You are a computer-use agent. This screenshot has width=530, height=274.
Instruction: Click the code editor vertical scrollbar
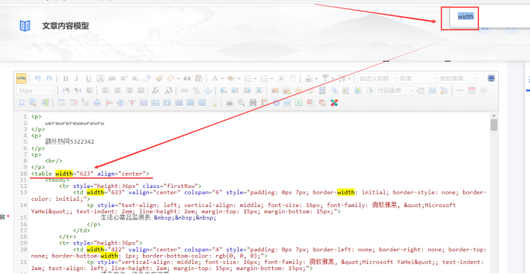(x=494, y=193)
